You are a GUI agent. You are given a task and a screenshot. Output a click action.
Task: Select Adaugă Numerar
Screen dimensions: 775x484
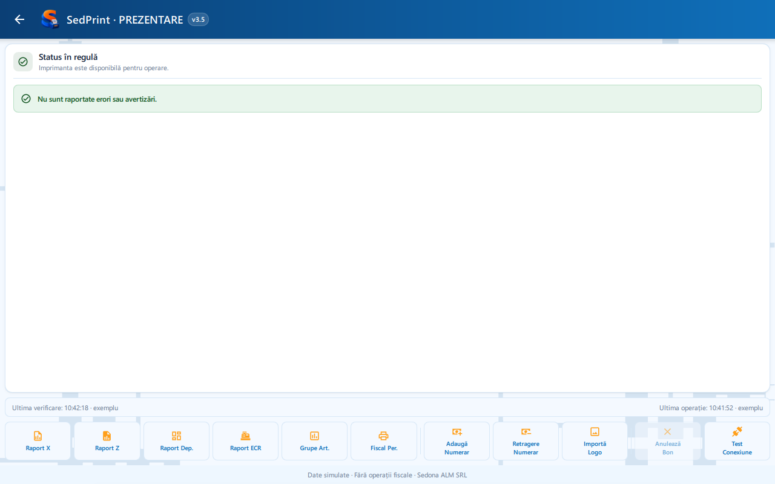pyautogui.click(x=457, y=441)
